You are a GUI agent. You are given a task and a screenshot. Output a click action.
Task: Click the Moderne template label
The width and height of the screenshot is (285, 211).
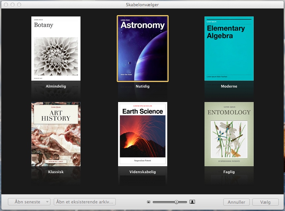(229, 86)
